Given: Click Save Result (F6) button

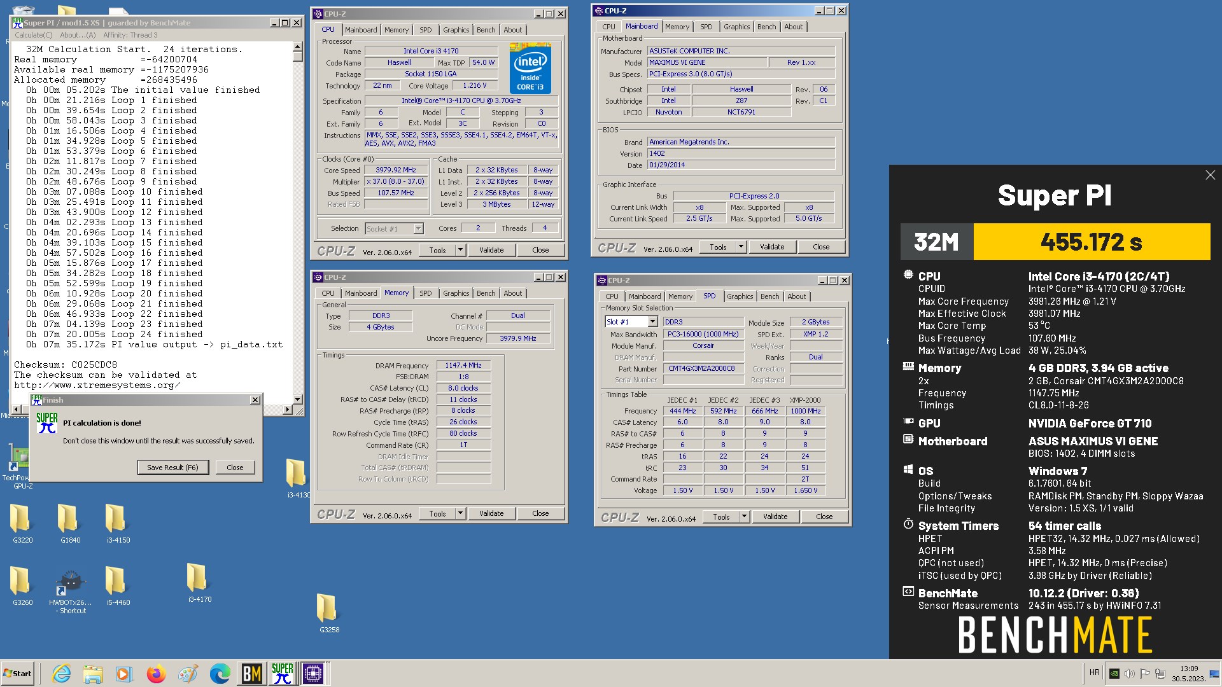Looking at the screenshot, I should click(172, 468).
